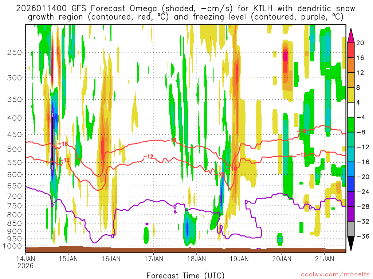373x279 pixels.
Task: Click the 900 pressure level label
Action: point(15,231)
